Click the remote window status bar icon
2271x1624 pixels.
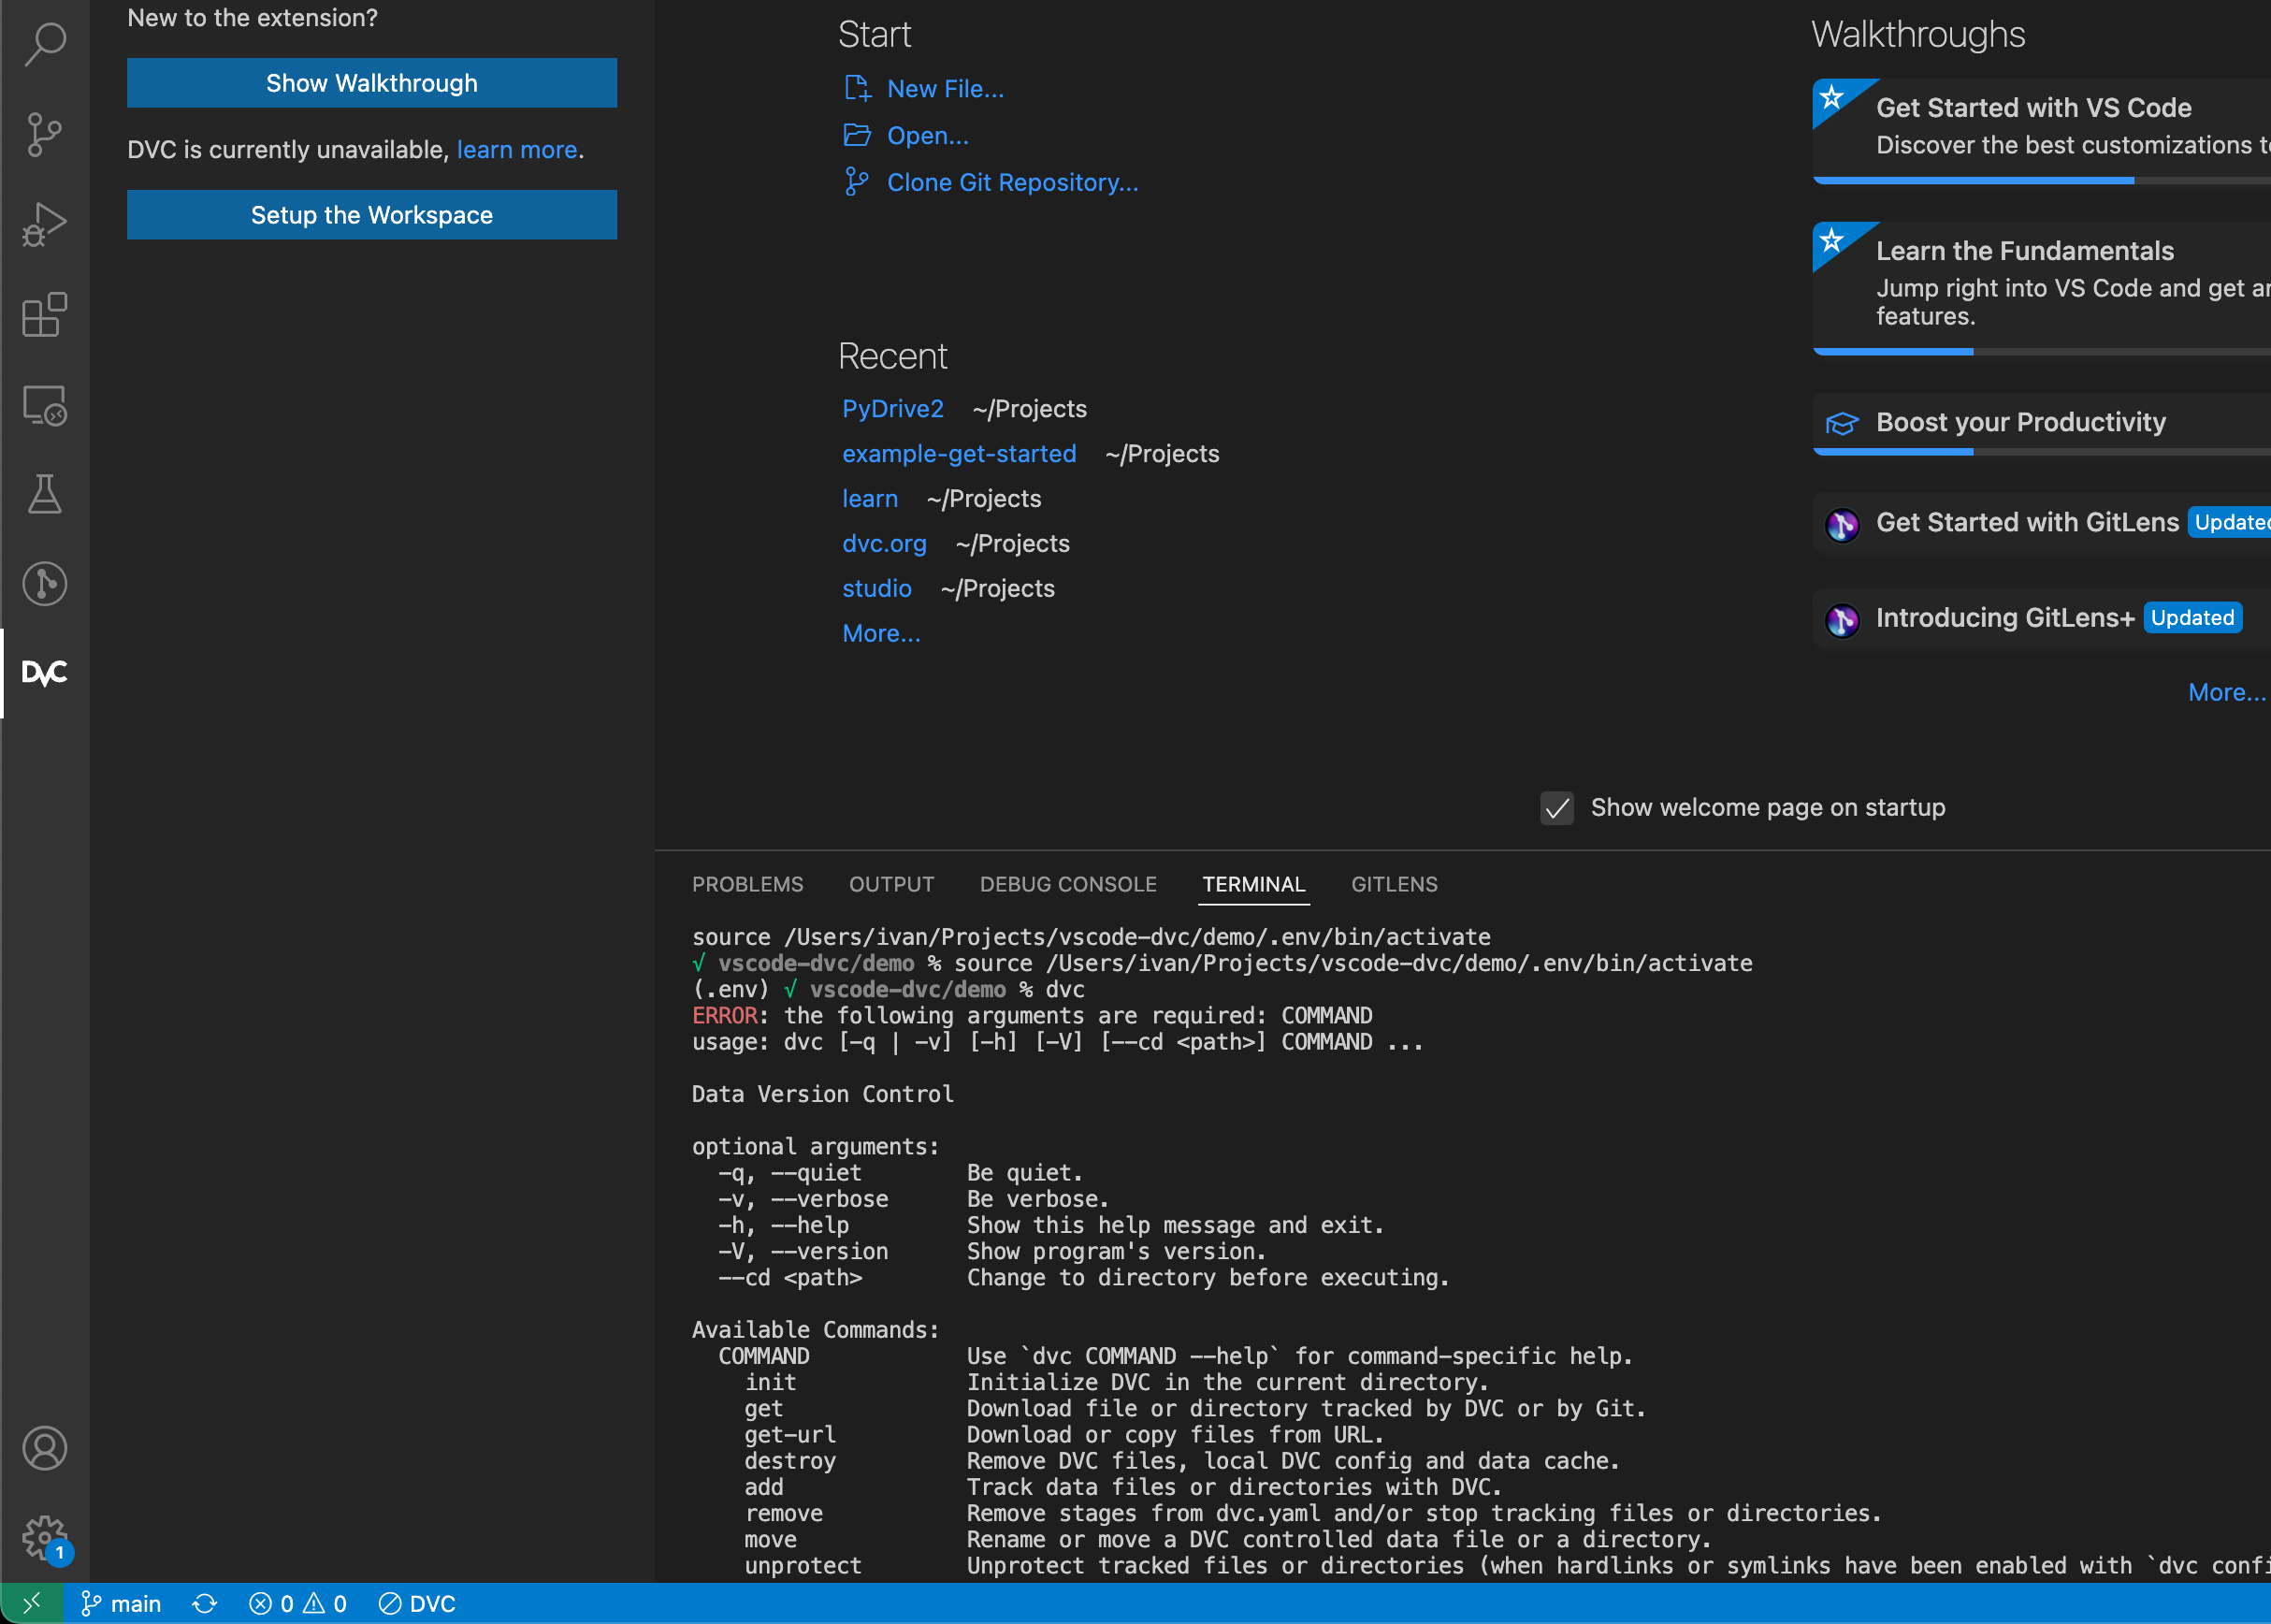tap(31, 1603)
